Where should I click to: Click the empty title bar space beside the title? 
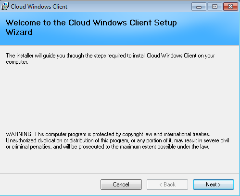[x=128, y=7]
